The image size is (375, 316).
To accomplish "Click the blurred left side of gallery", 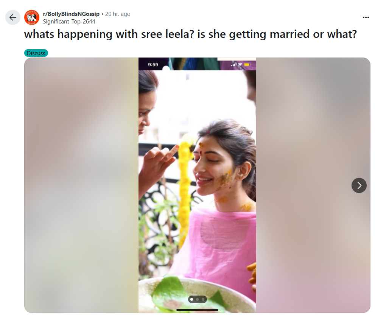I will pyautogui.click(x=81, y=185).
